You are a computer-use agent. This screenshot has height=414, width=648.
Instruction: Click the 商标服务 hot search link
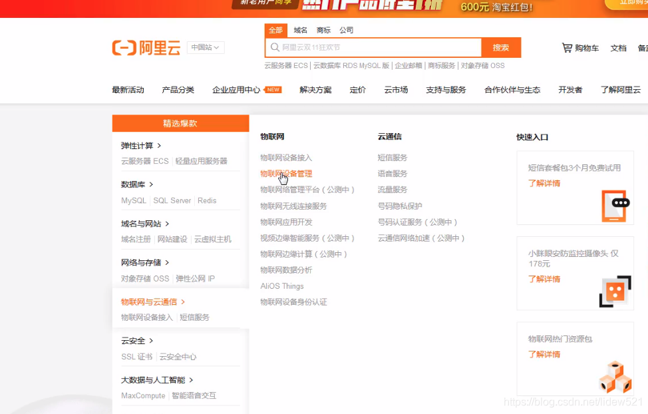[441, 66]
